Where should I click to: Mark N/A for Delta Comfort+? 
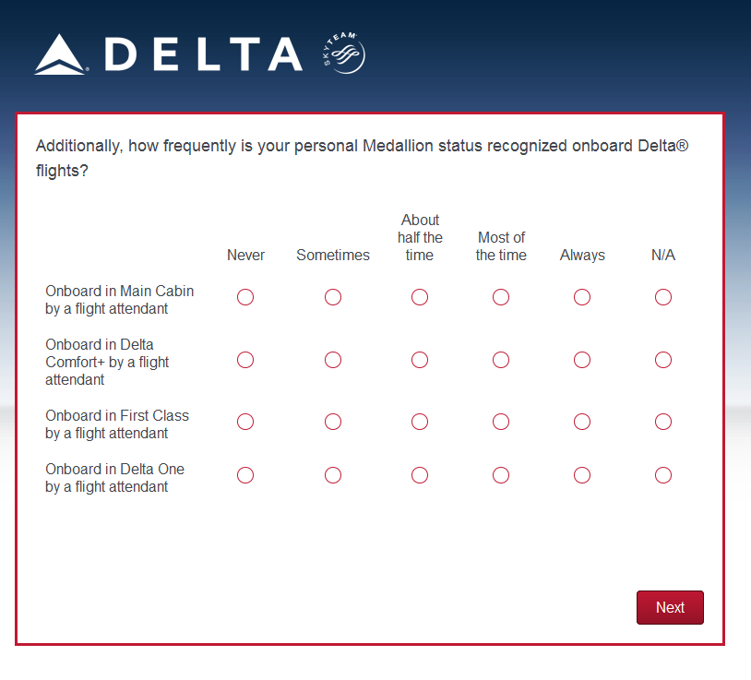coord(663,360)
